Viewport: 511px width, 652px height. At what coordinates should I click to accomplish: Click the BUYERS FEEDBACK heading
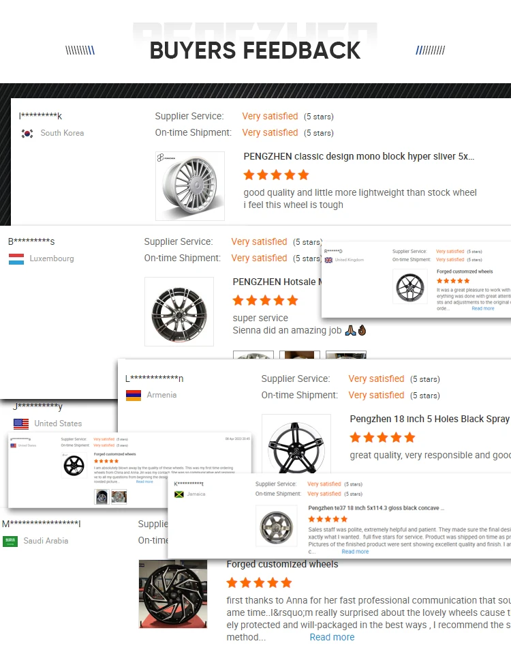[255, 50]
